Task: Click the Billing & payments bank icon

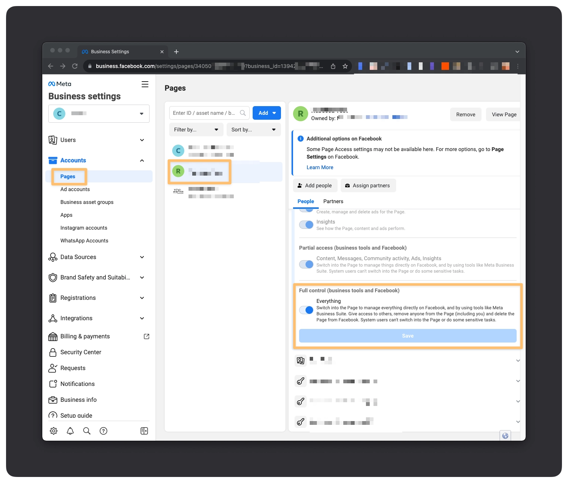Action: point(53,336)
